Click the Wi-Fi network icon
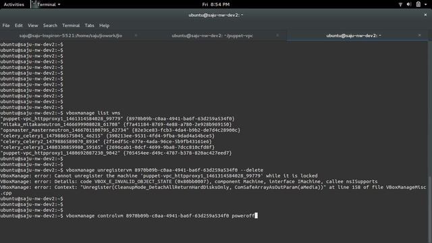Image resolution: width=432 pixels, height=243 pixels. pos(400,5)
